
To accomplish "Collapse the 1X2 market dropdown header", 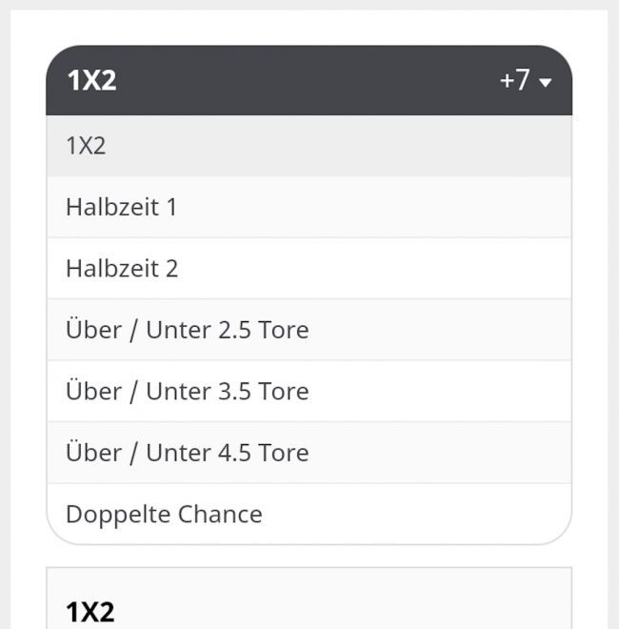I will [x=309, y=80].
